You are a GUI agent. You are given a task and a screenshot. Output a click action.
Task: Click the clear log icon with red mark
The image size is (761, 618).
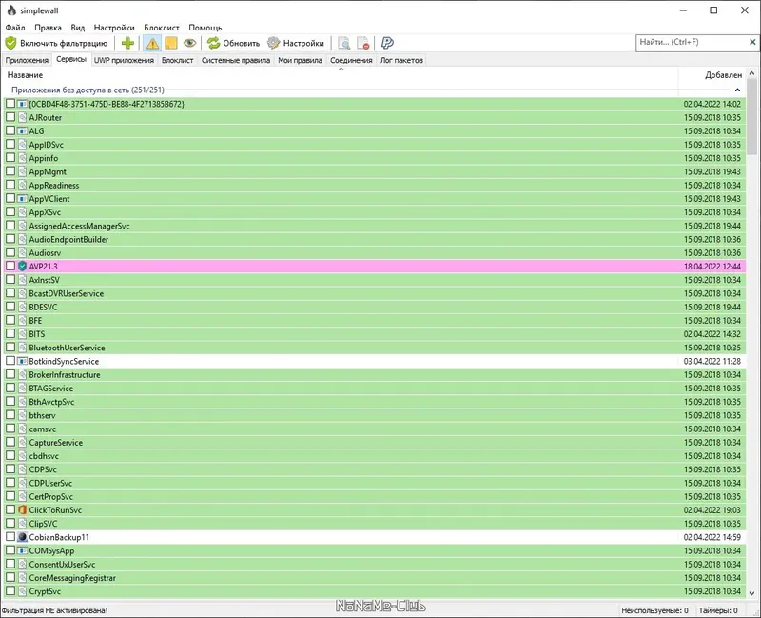click(363, 43)
